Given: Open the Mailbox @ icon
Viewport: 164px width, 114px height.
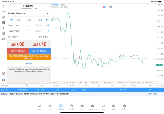Looking at the screenshot, I should 93,107.
